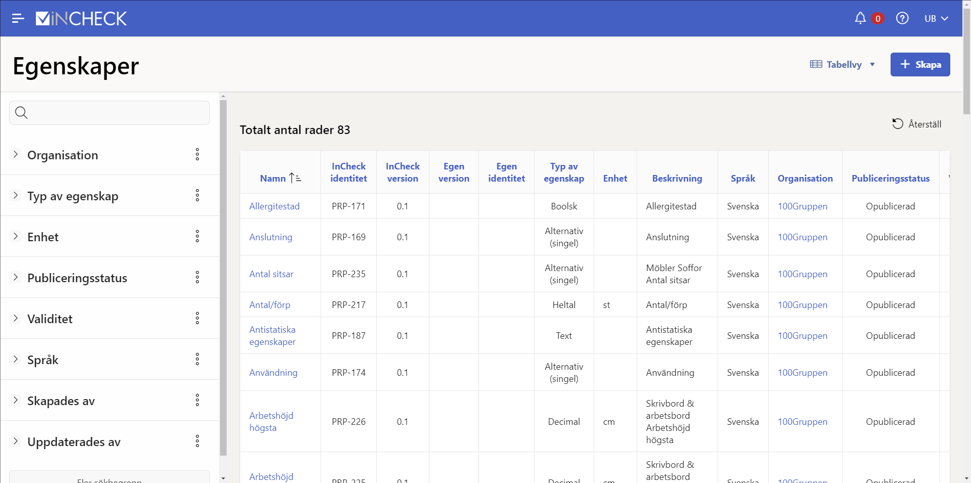Screen dimensions: 971x483
Task: Open the Allergitestad property link
Action: pos(274,206)
